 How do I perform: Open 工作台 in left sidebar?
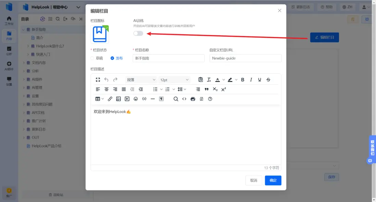9,21
